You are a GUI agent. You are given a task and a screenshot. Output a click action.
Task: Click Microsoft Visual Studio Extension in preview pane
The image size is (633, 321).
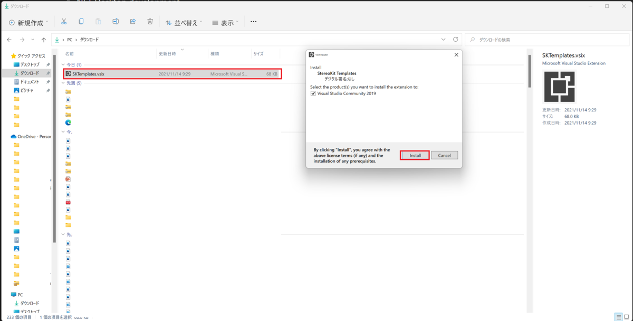574,63
